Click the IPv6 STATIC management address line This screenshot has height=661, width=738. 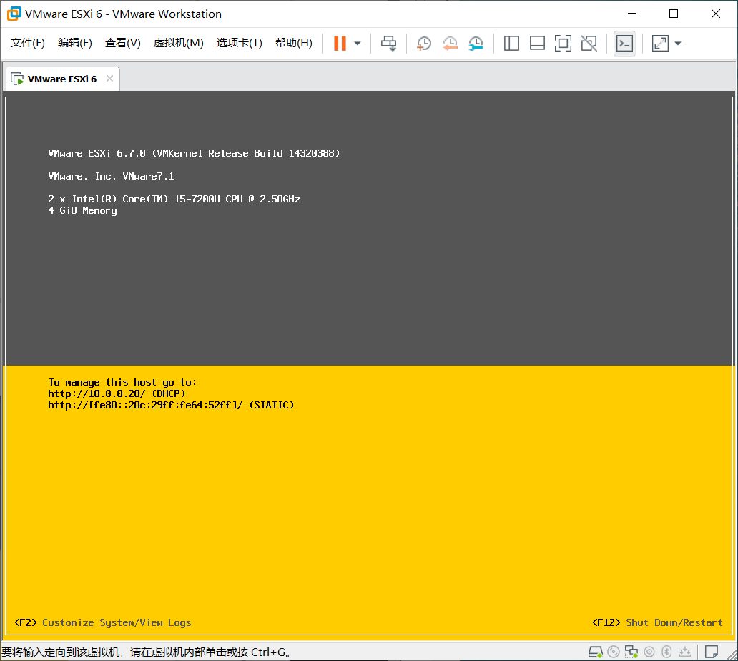[171, 405]
